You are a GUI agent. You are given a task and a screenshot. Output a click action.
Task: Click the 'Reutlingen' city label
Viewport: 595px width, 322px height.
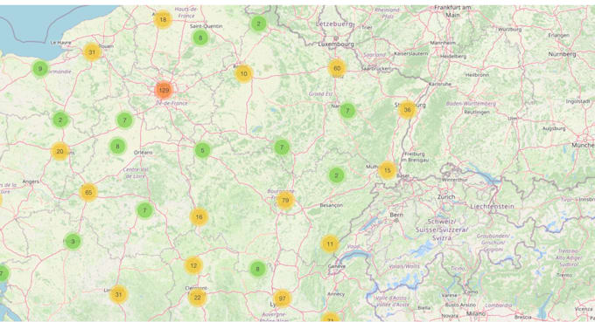477,113
